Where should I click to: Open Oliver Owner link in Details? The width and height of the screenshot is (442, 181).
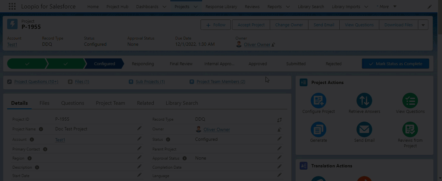[x=217, y=129]
